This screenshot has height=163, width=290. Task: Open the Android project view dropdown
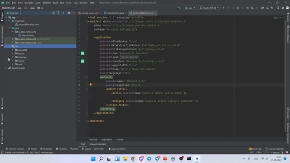(14, 13)
